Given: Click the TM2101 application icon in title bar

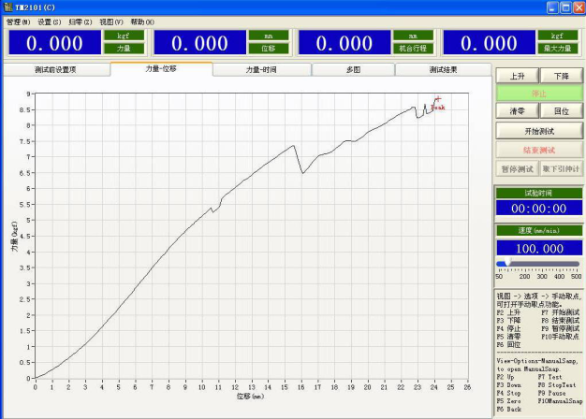Looking at the screenshot, I should [8, 7].
